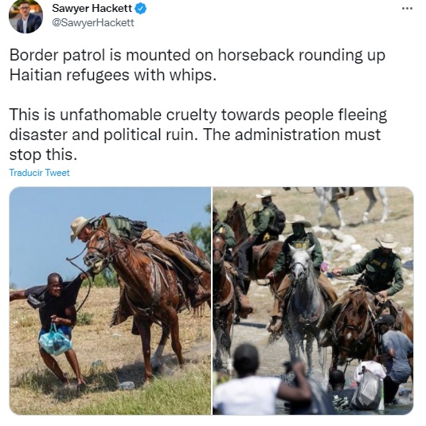Open the @SawyerHackett handle link
The image size is (426, 426).
(x=93, y=22)
